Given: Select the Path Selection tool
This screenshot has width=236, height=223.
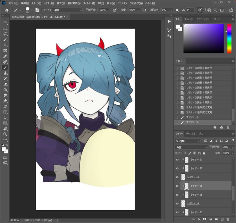Looking at the screenshot, I should pyautogui.click(x=5, y=117).
